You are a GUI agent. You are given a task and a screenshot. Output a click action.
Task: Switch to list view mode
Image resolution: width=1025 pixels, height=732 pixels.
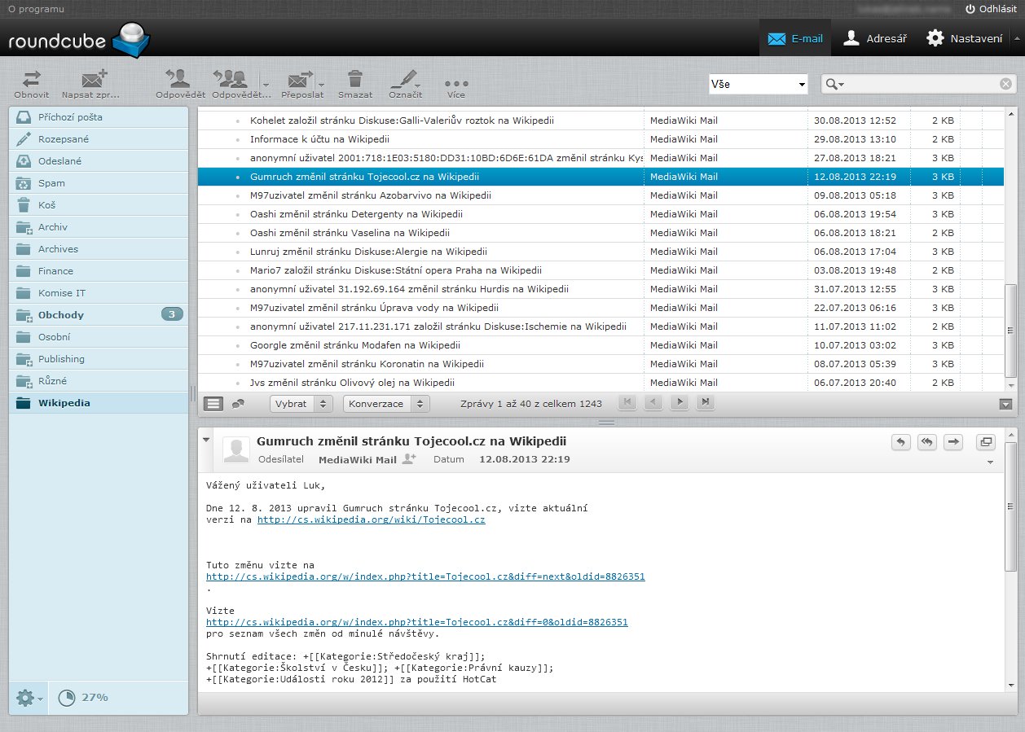click(213, 403)
